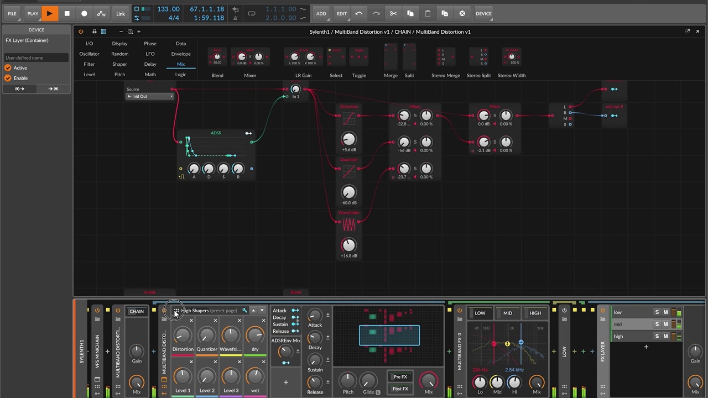
Task: Click the Distortion macro knob
Action: point(183,335)
